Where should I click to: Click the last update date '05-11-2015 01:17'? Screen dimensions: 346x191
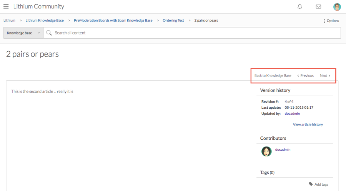299,108
